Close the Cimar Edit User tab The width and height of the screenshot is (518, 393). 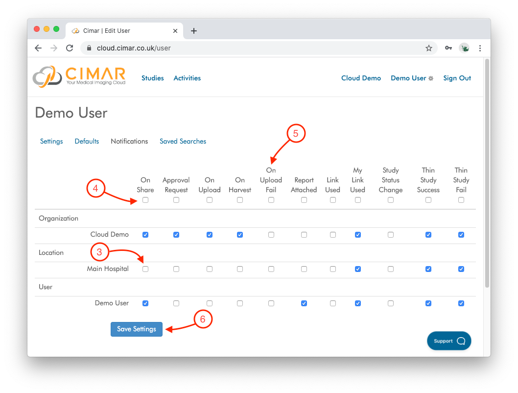click(x=175, y=31)
